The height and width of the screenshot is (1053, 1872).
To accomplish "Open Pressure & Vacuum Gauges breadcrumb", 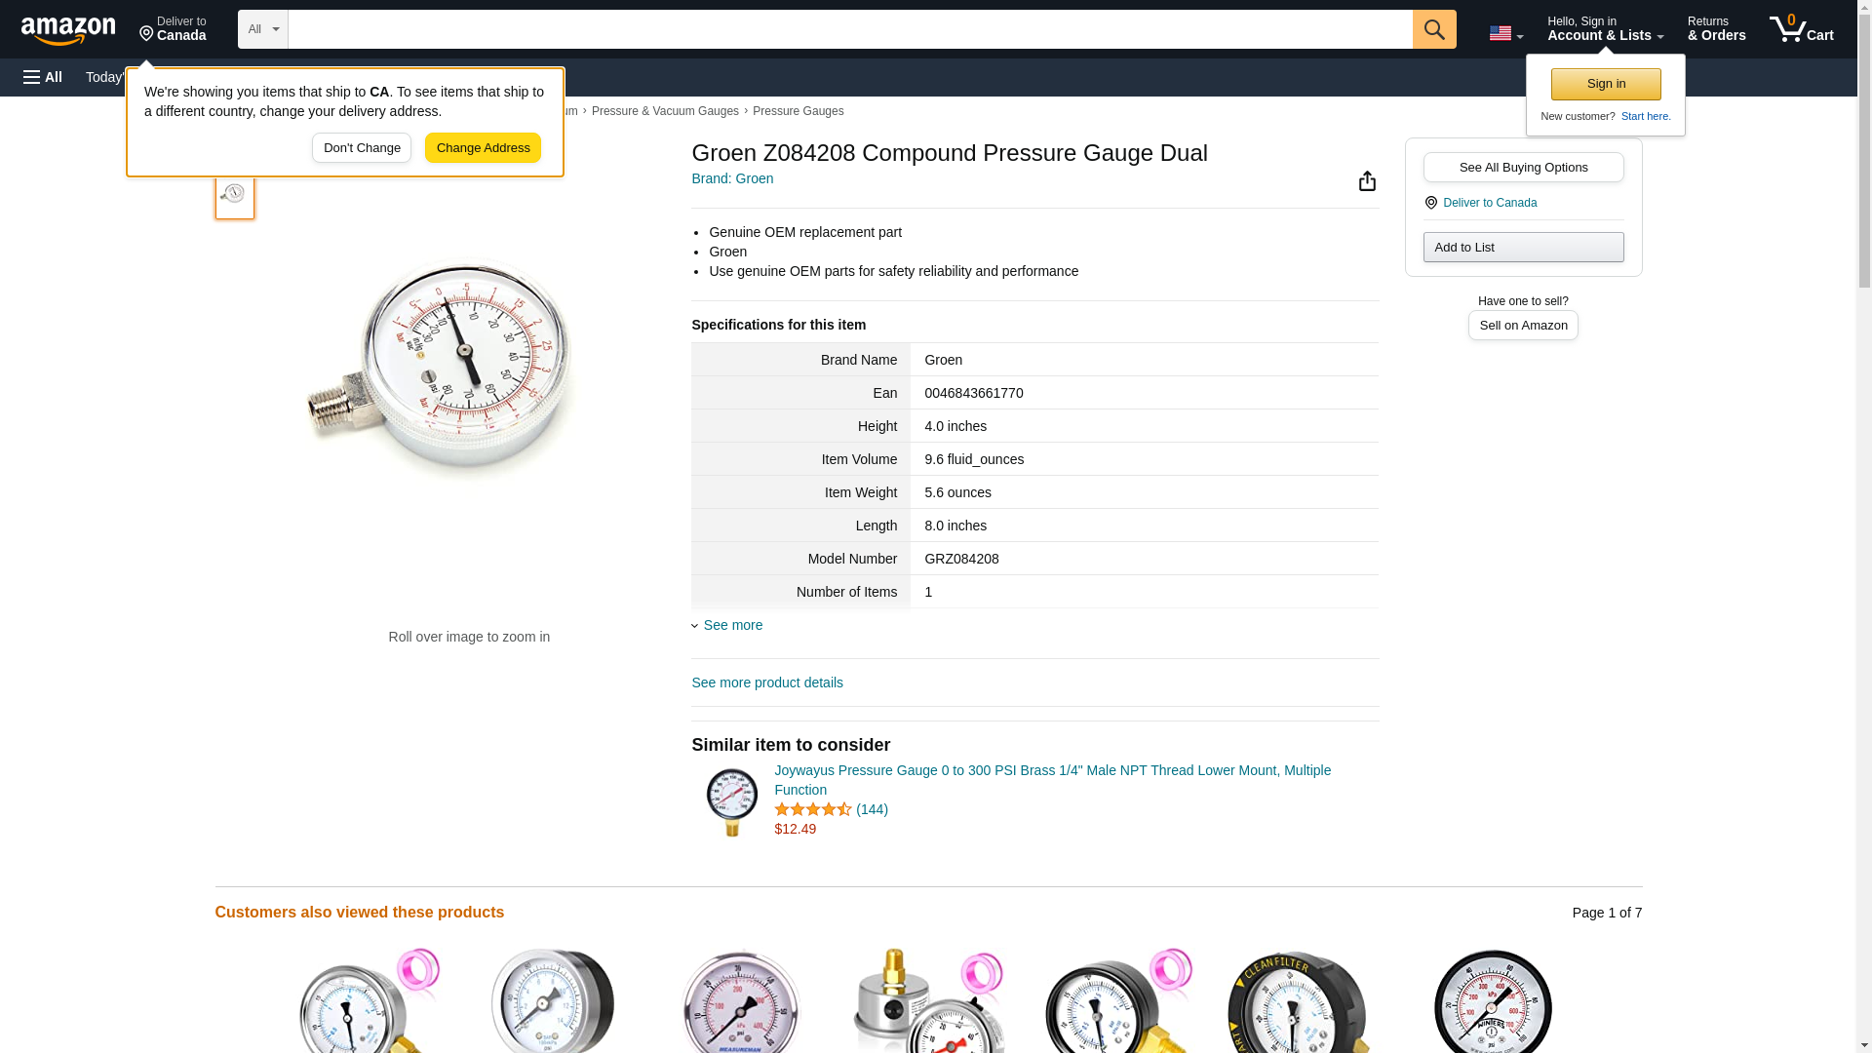I will 665,111.
